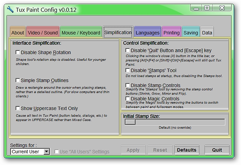Click the "Settings for :" label
This screenshot has height=165, width=241.
[23, 145]
